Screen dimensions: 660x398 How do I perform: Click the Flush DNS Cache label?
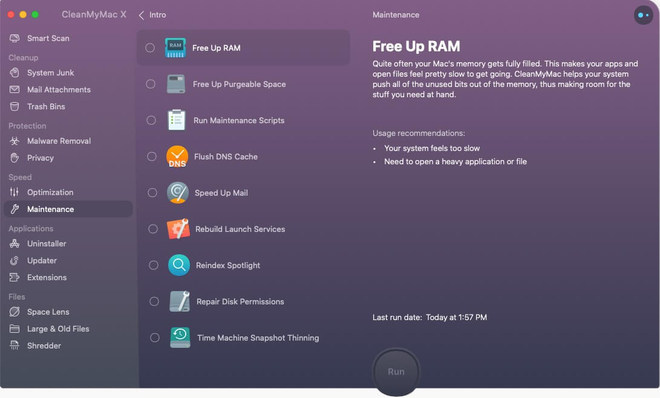[x=226, y=156]
